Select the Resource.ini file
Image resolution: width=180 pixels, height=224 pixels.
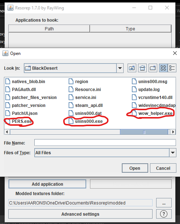pos(85,90)
